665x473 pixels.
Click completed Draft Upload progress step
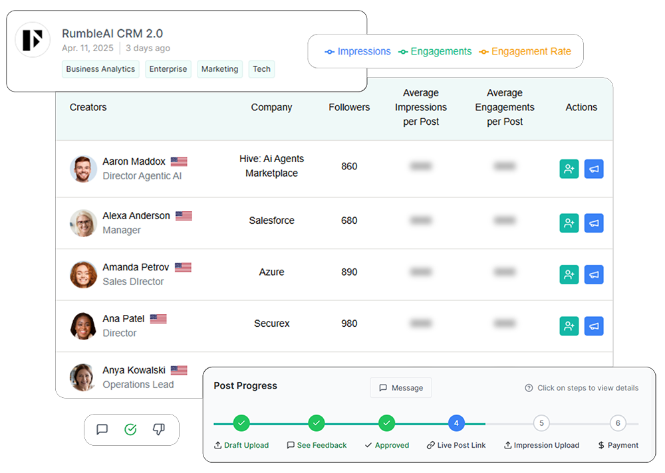pos(241,423)
